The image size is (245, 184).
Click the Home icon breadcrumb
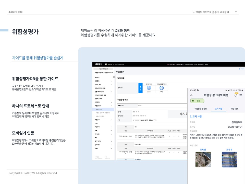240,69
